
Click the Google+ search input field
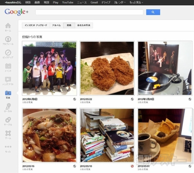point(89,12)
